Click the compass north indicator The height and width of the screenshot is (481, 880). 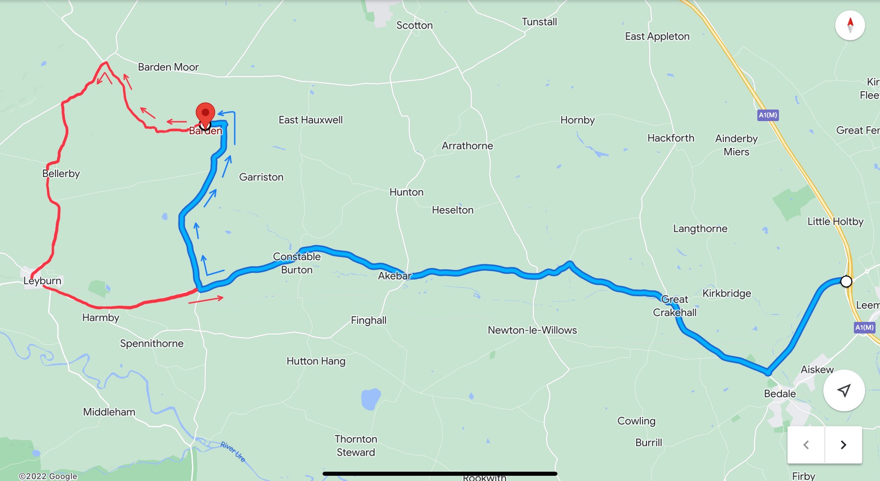850,25
